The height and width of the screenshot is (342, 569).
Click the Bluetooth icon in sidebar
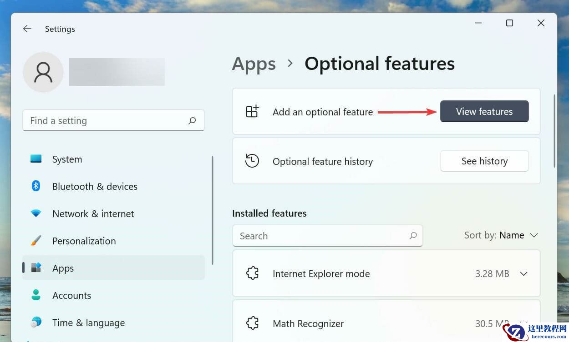(x=36, y=186)
